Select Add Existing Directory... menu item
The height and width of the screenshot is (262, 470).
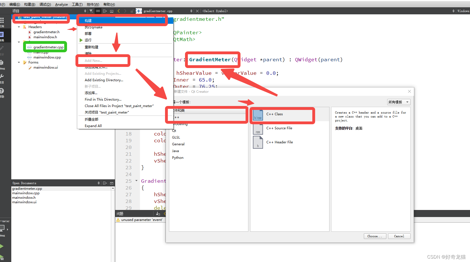tap(125, 80)
